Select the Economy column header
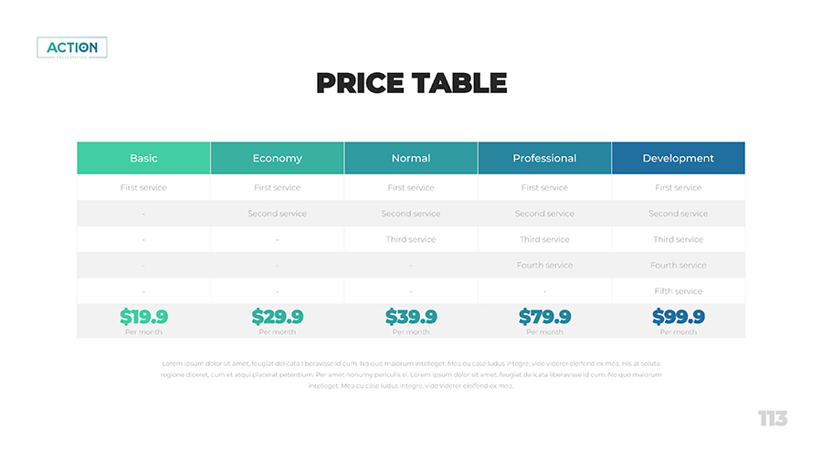822x462 pixels. [x=277, y=158]
